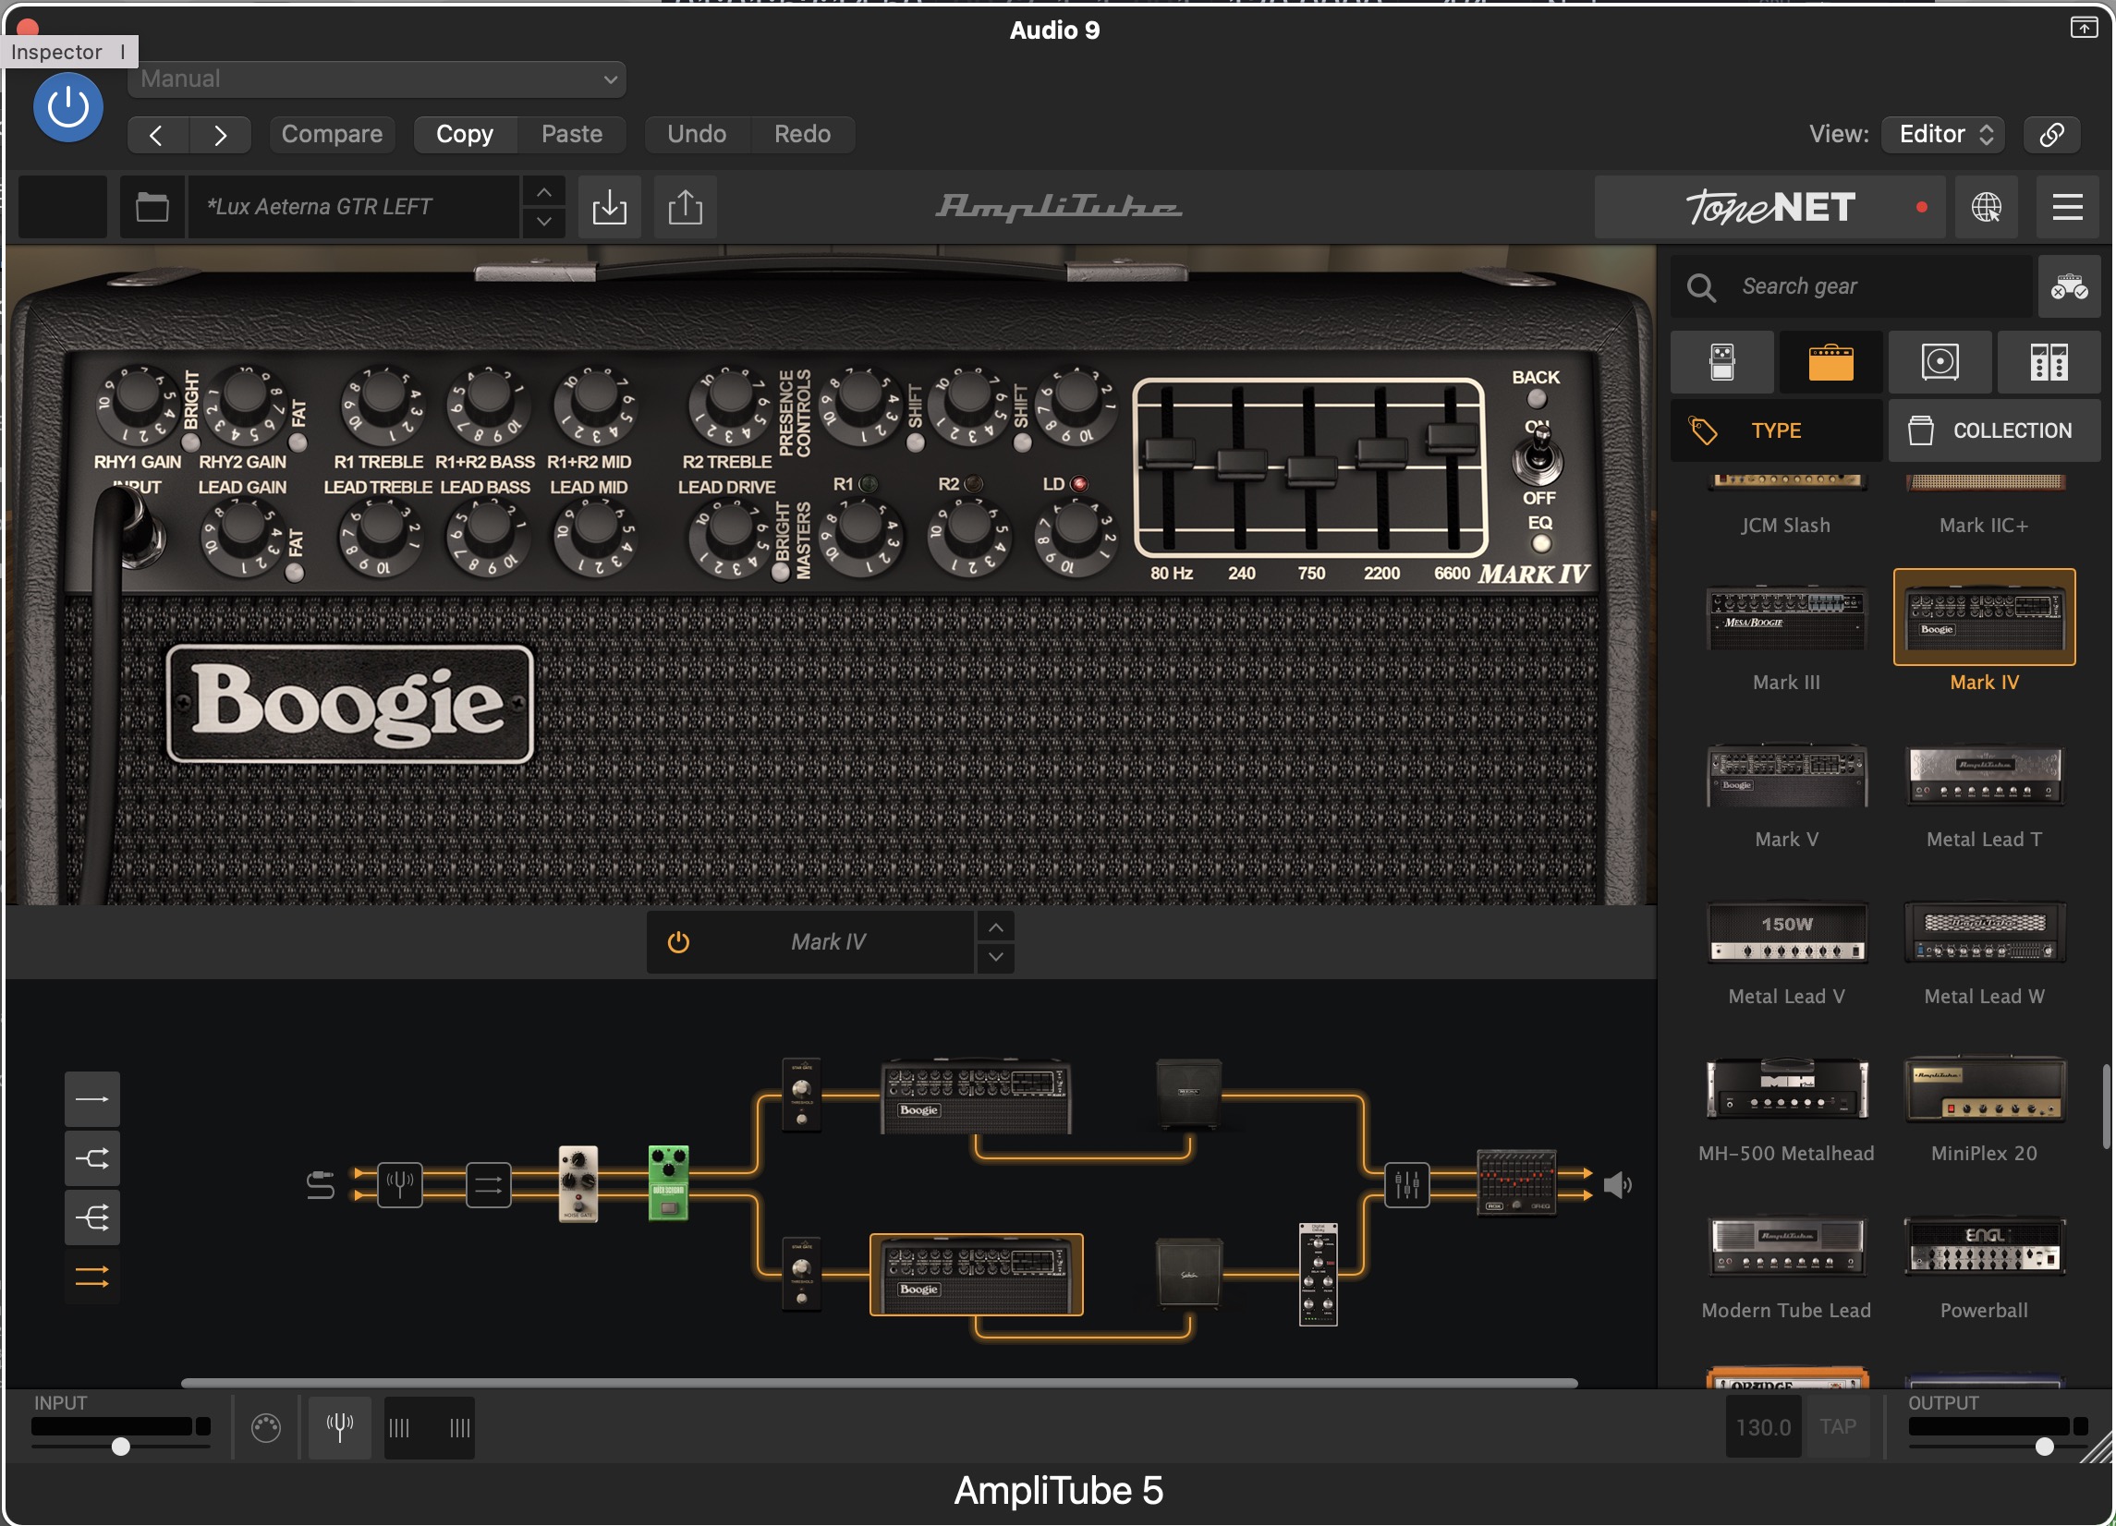
Task: Step to next preset down arrow
Action: click(544, 221)
